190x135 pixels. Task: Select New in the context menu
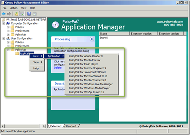(x=37, y=56)
